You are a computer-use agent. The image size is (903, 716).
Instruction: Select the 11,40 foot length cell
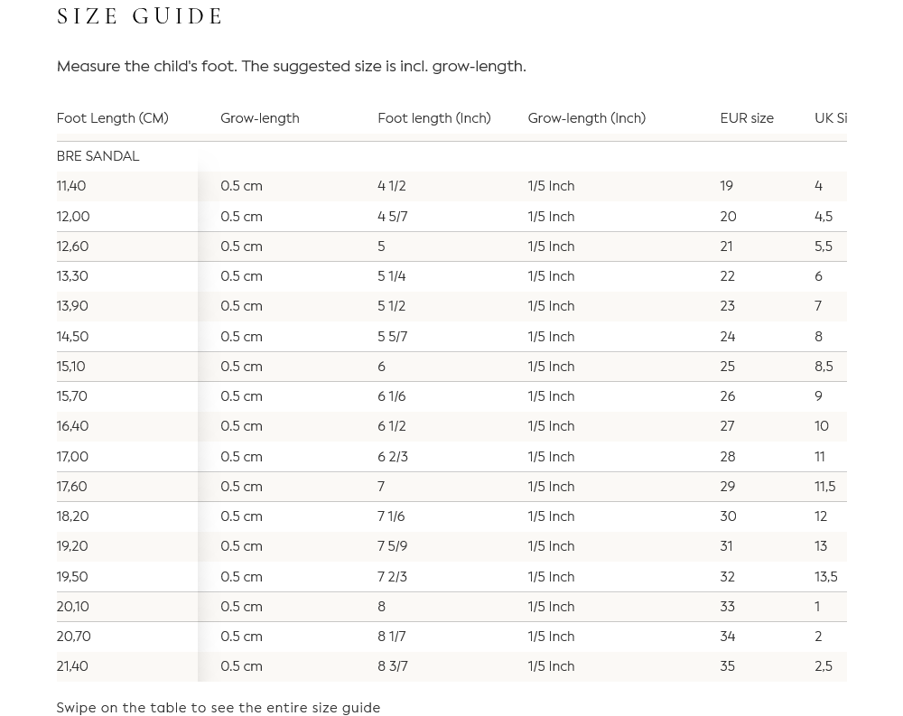click(x=71, y=186)
